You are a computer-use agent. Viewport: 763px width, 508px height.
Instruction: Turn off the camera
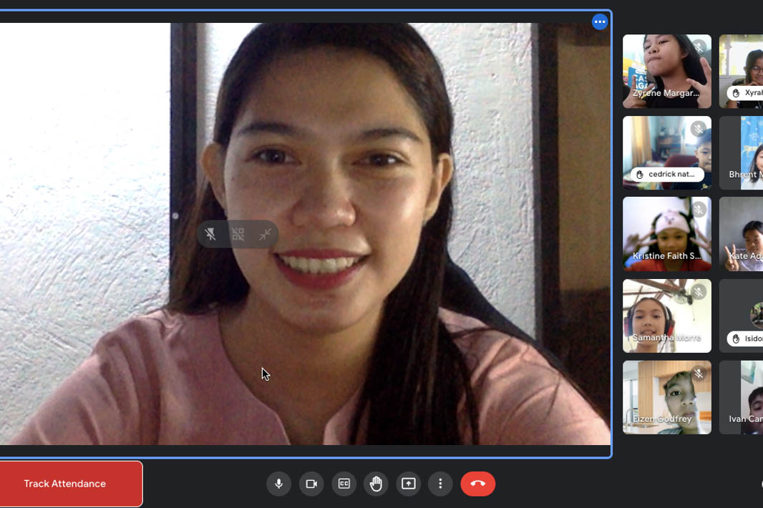[311, 484]
